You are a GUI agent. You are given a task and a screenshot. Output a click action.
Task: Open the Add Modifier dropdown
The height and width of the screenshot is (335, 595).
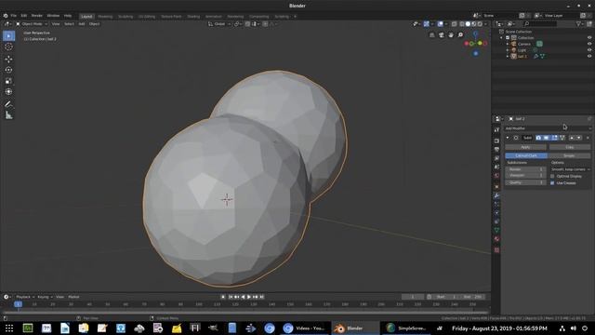tap(548, 128)
